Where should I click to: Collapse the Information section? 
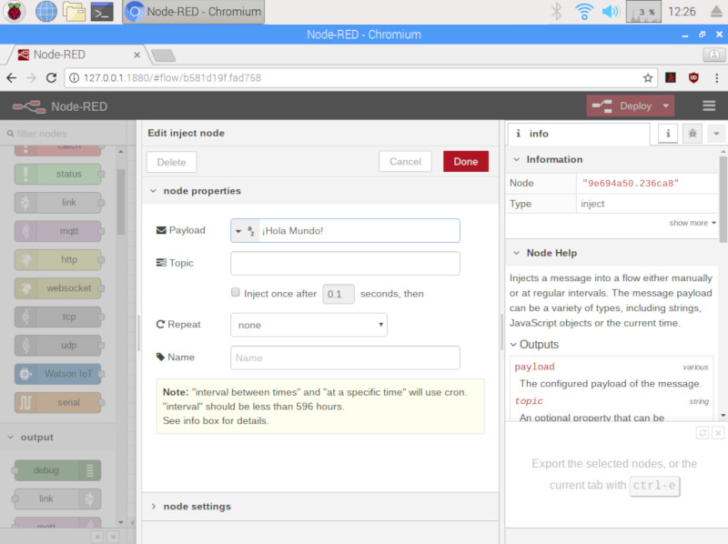tap(548, 159)
